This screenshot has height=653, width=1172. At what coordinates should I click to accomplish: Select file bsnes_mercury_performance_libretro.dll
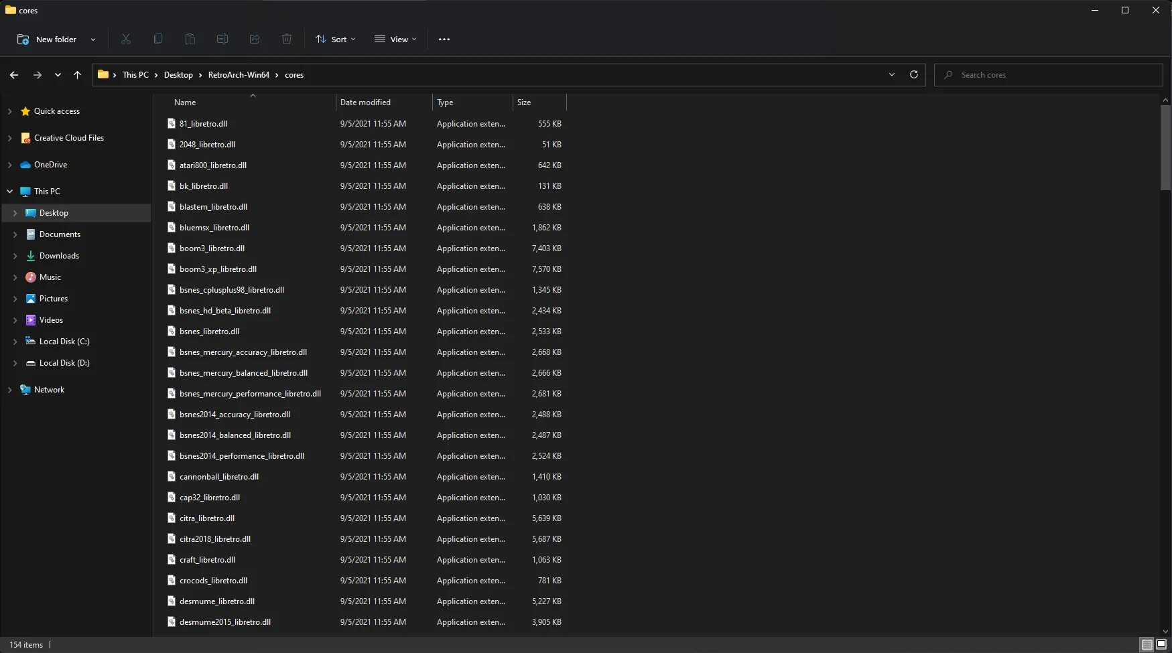(x=250, y=394)
